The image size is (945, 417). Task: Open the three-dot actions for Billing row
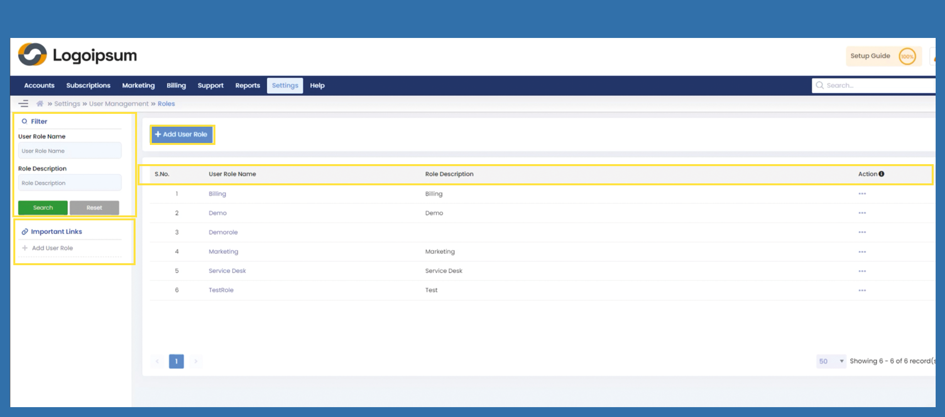click(x=862, y=194)
